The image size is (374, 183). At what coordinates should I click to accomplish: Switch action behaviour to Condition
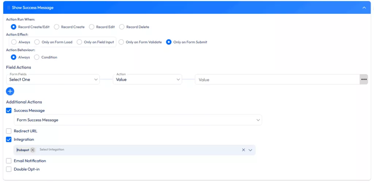(x=37, y=57)
